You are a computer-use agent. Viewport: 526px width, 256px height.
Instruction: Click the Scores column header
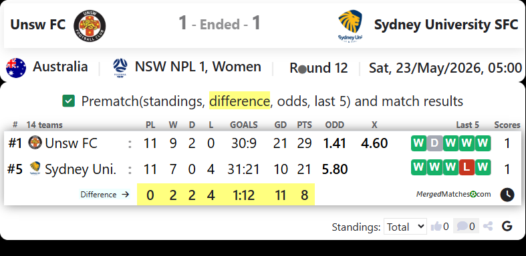pos(507,125)
